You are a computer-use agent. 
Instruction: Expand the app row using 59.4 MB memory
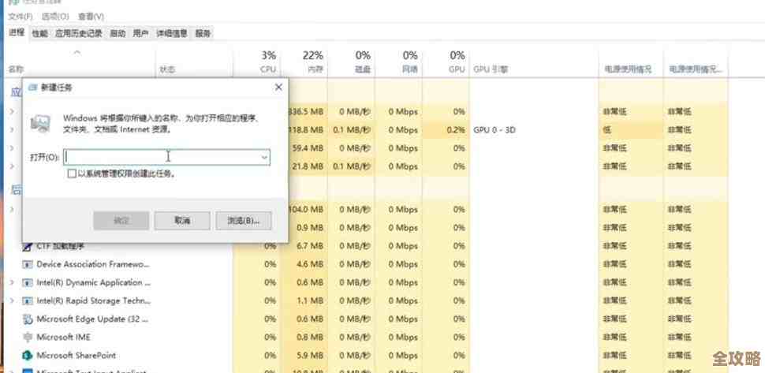click(x=12, y=148)
